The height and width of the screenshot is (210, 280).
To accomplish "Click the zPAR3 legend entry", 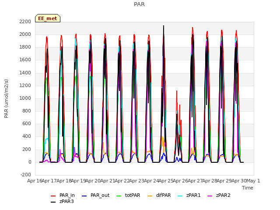I will click(62, 201).
